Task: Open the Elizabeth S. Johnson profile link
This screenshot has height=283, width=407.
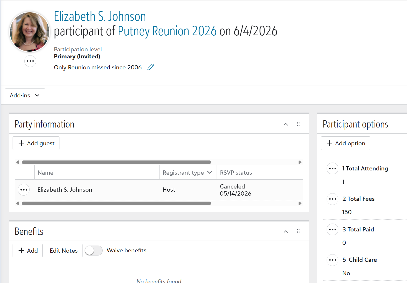Action: coord(100,16)
